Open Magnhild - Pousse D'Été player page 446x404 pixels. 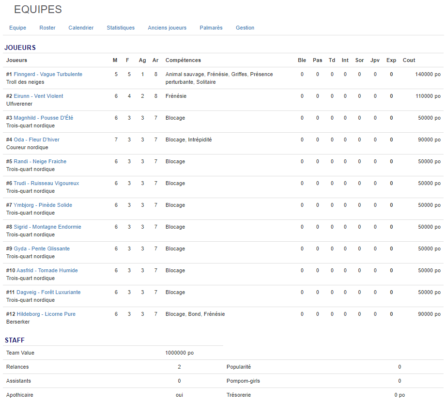pyautogui.click(x=44, y=118)
